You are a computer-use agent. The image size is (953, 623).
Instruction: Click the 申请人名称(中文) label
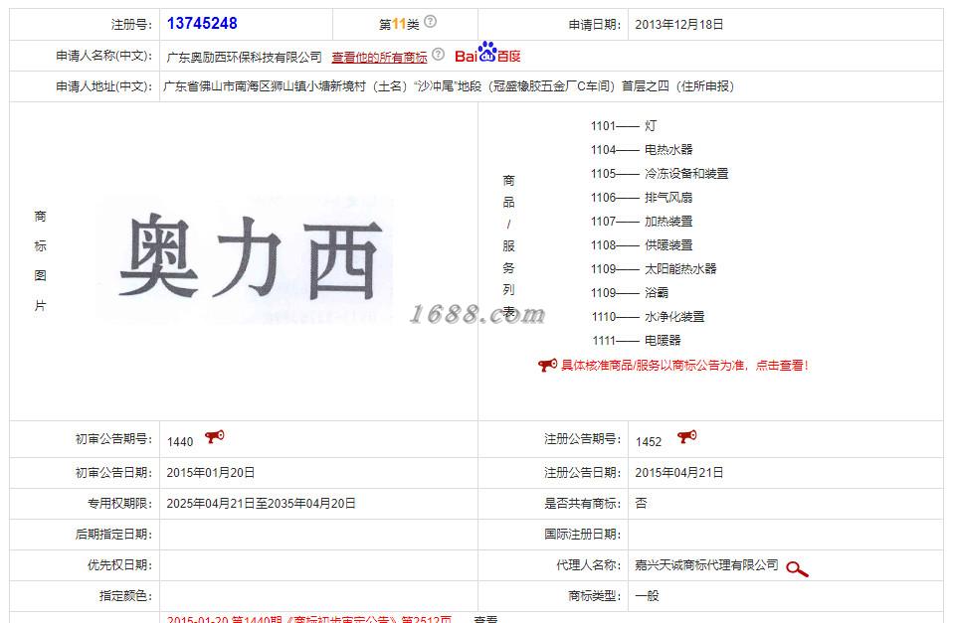coord(103,56)
